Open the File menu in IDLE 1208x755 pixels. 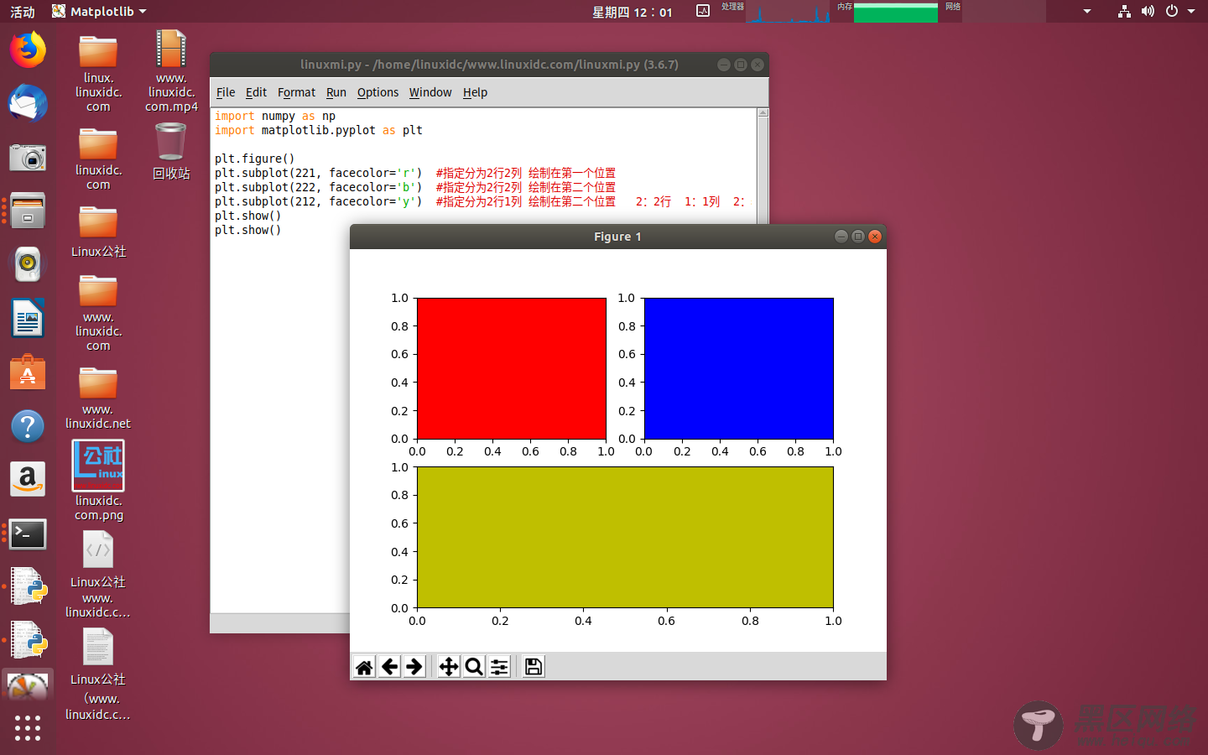[x=226, y=92]
